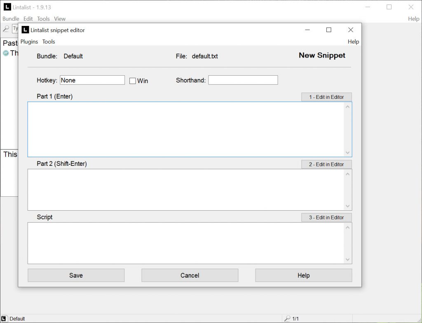Screen dimensions: 422x323
Task: Cancel the snippet editor
Action: click(x=190, y=275)
